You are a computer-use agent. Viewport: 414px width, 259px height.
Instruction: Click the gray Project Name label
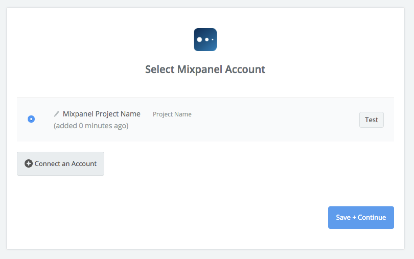tap(172, 114)
